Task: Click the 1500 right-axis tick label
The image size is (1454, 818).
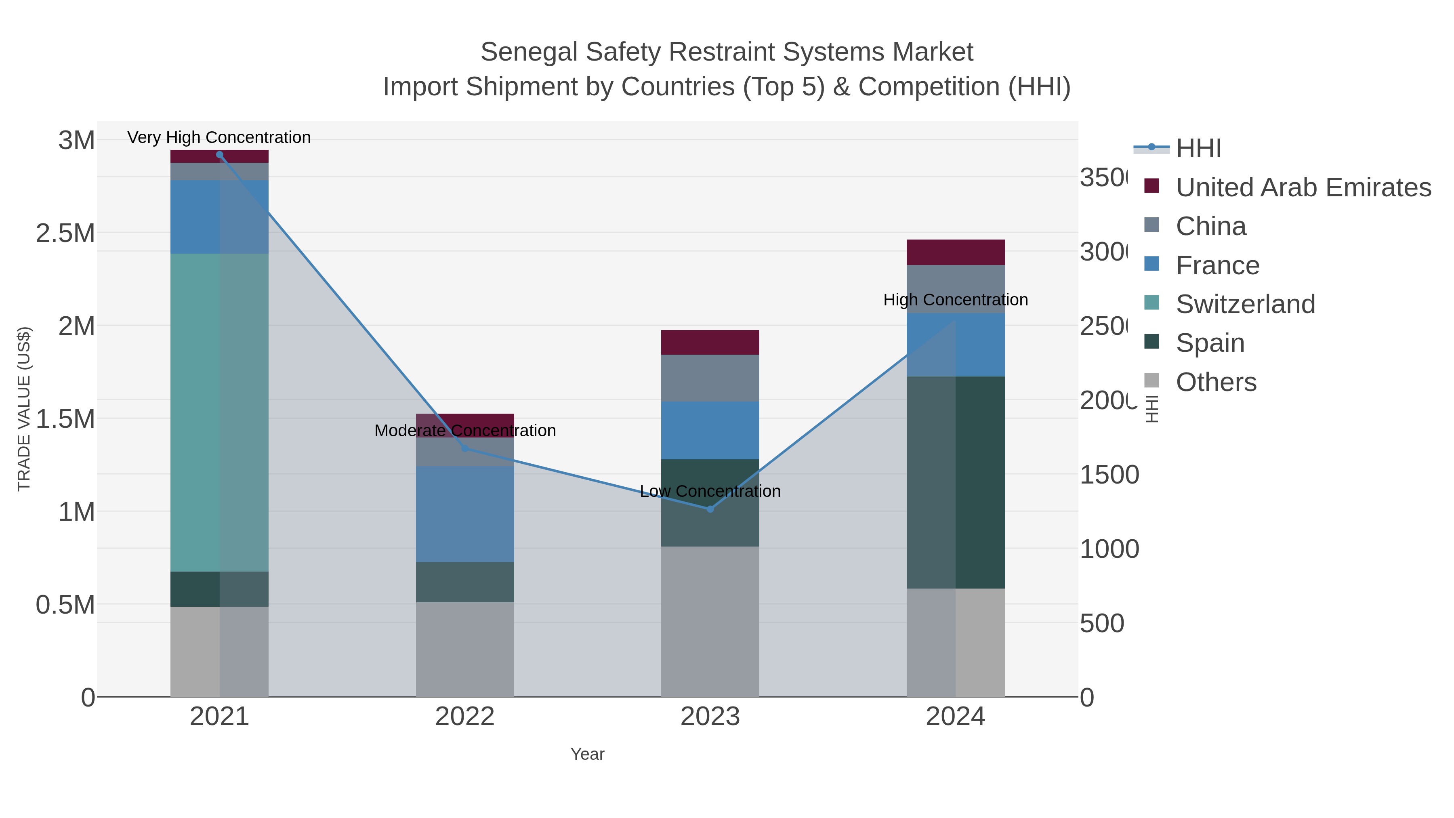Action: click(1110, 474)
